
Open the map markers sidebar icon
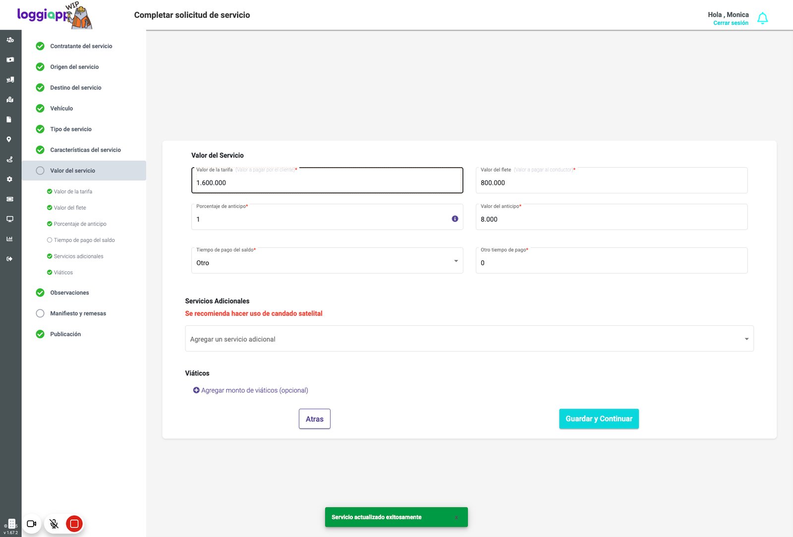coord(10,100)
